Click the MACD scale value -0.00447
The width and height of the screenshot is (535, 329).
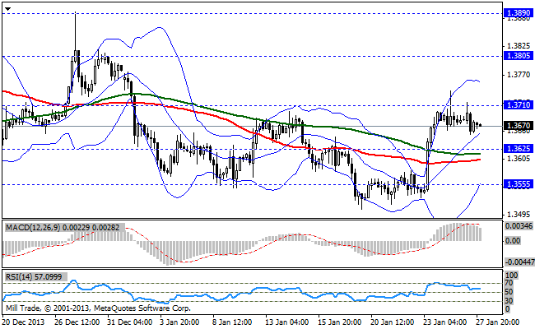tap(519, 262)
